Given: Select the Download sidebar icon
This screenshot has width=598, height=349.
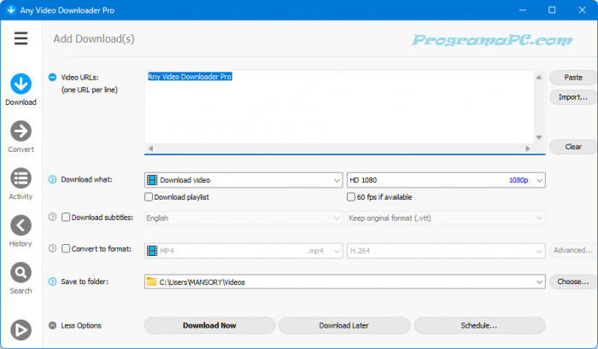Looking at the screenshot, I should click(21, 84).
